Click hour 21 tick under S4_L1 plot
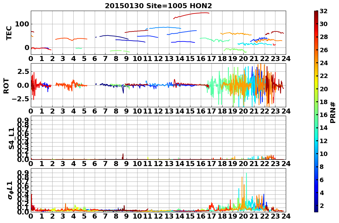The width and height of the screenshot is (339, 223). point(254,164)
